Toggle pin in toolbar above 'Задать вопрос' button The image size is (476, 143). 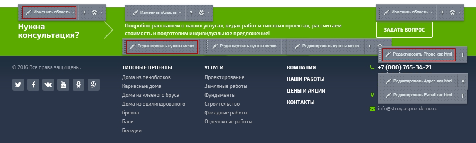442,12
